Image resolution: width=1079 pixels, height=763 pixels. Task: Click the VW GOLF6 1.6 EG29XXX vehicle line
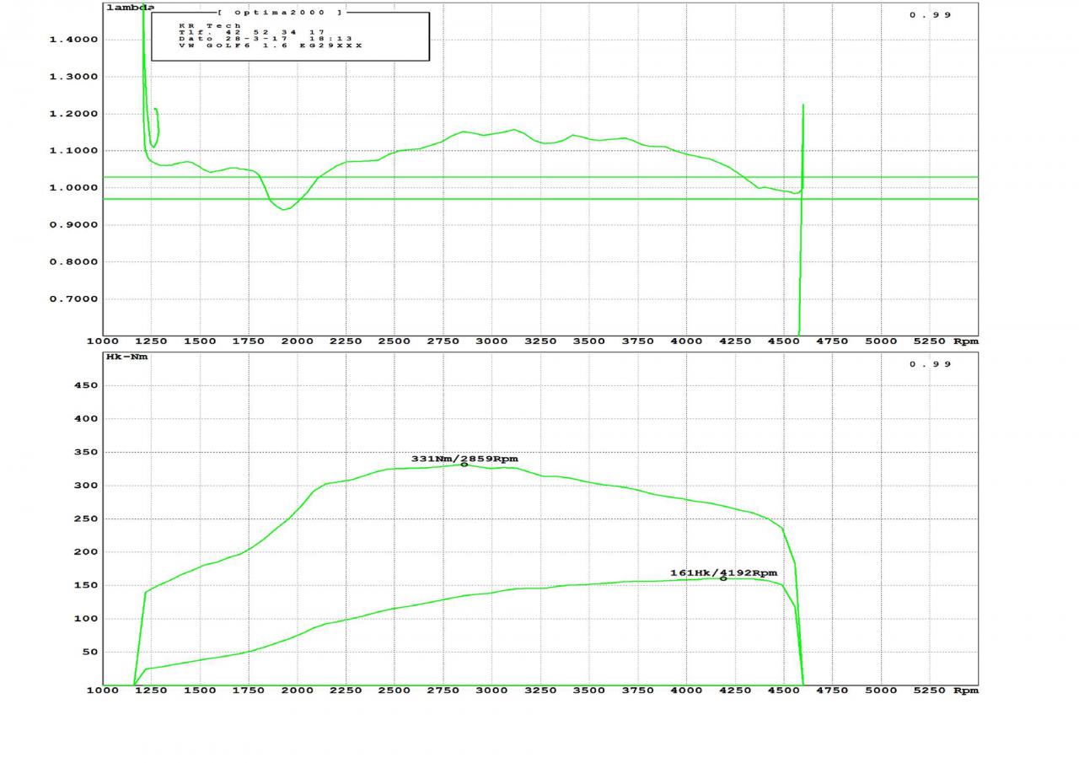[270, 46]
